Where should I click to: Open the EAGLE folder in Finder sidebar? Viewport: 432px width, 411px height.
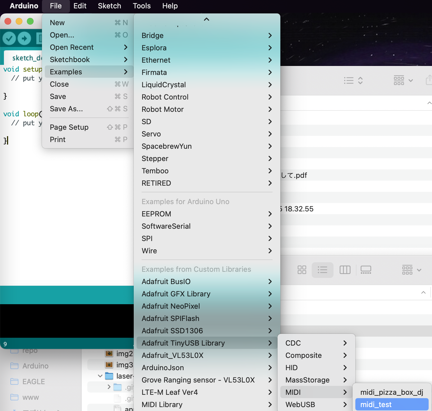click(x=27, y=382)
